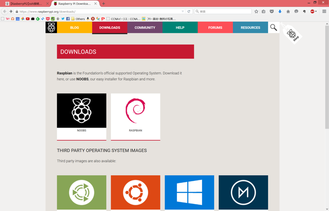Click the scrollbar down arrow
Image resolution: width=329 pixels, height=211 pixels.
tap(327, 209)
